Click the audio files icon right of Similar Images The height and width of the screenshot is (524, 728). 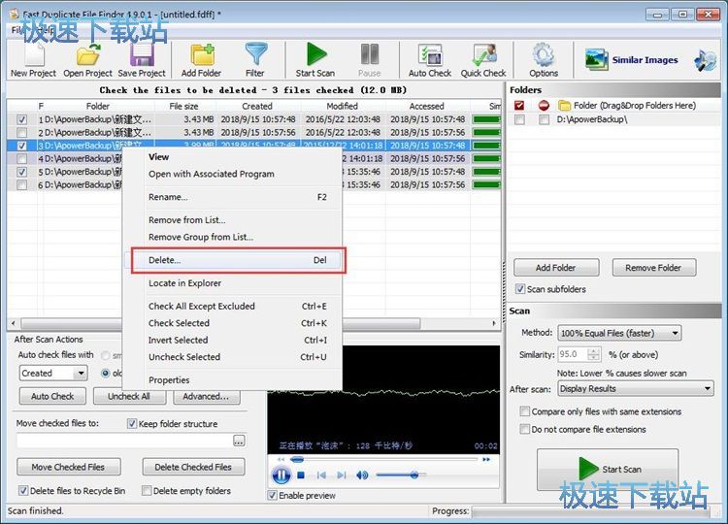705,60
